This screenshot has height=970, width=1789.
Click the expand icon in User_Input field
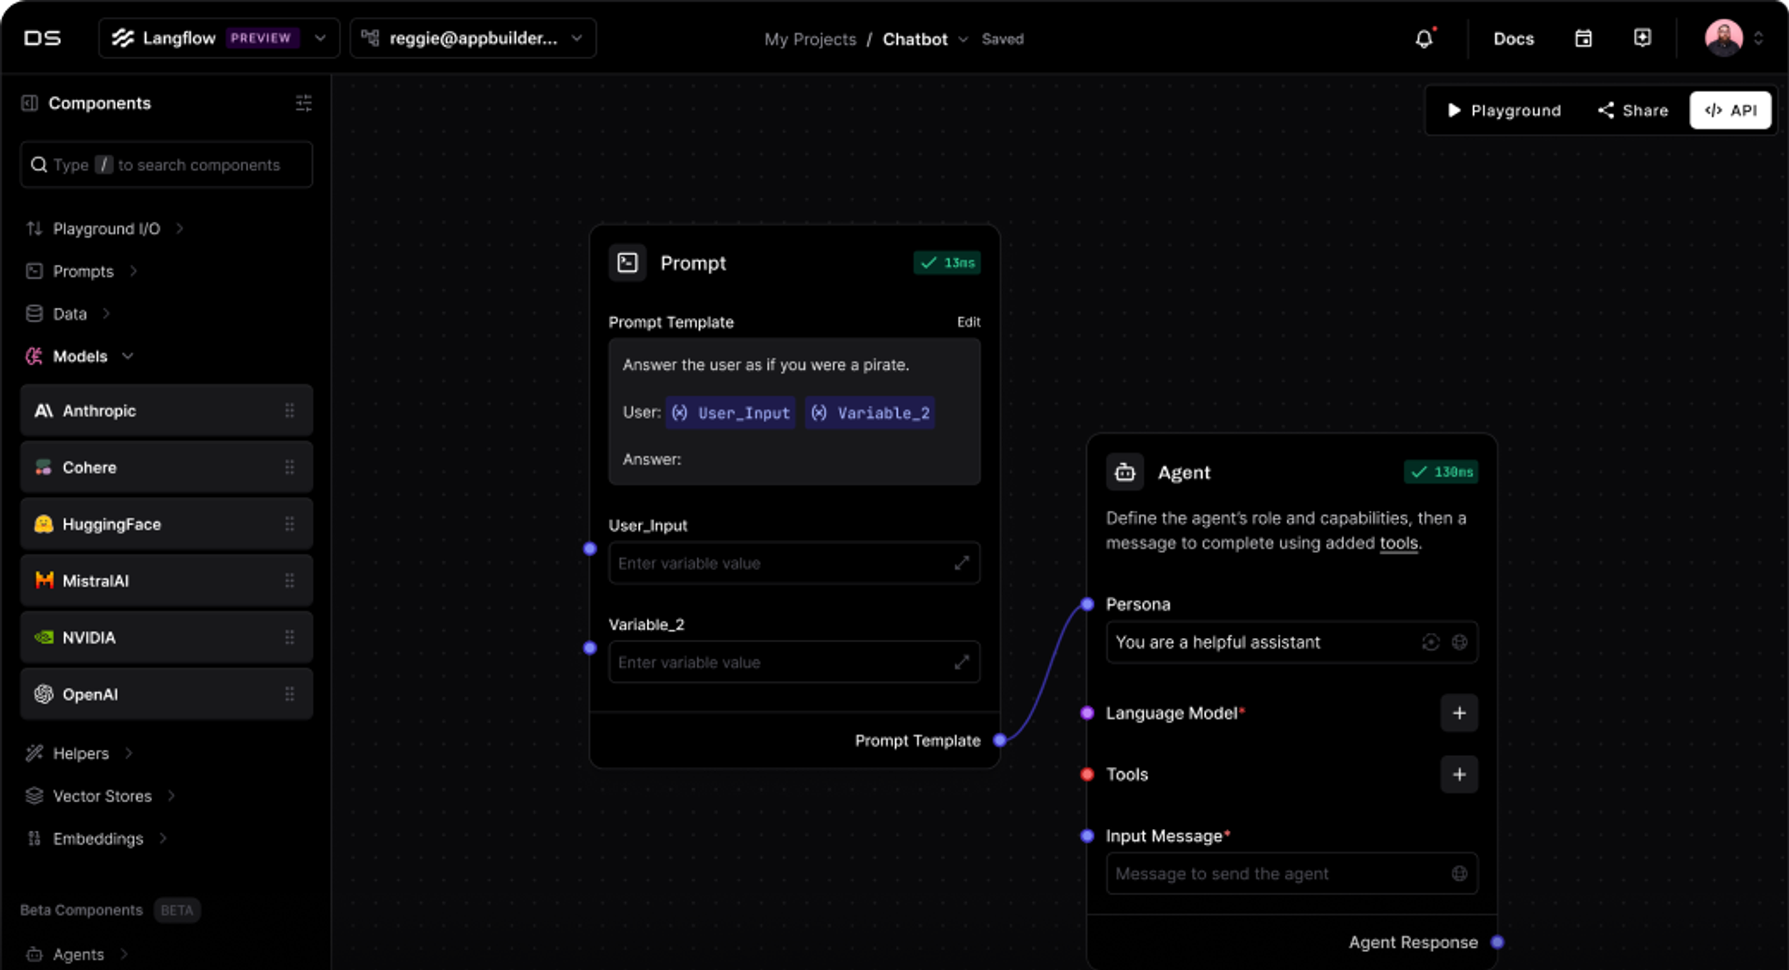click(x=961, y=563)
